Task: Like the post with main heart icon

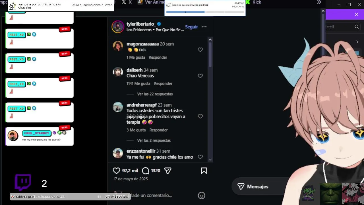Action: (x=116, y=171)
